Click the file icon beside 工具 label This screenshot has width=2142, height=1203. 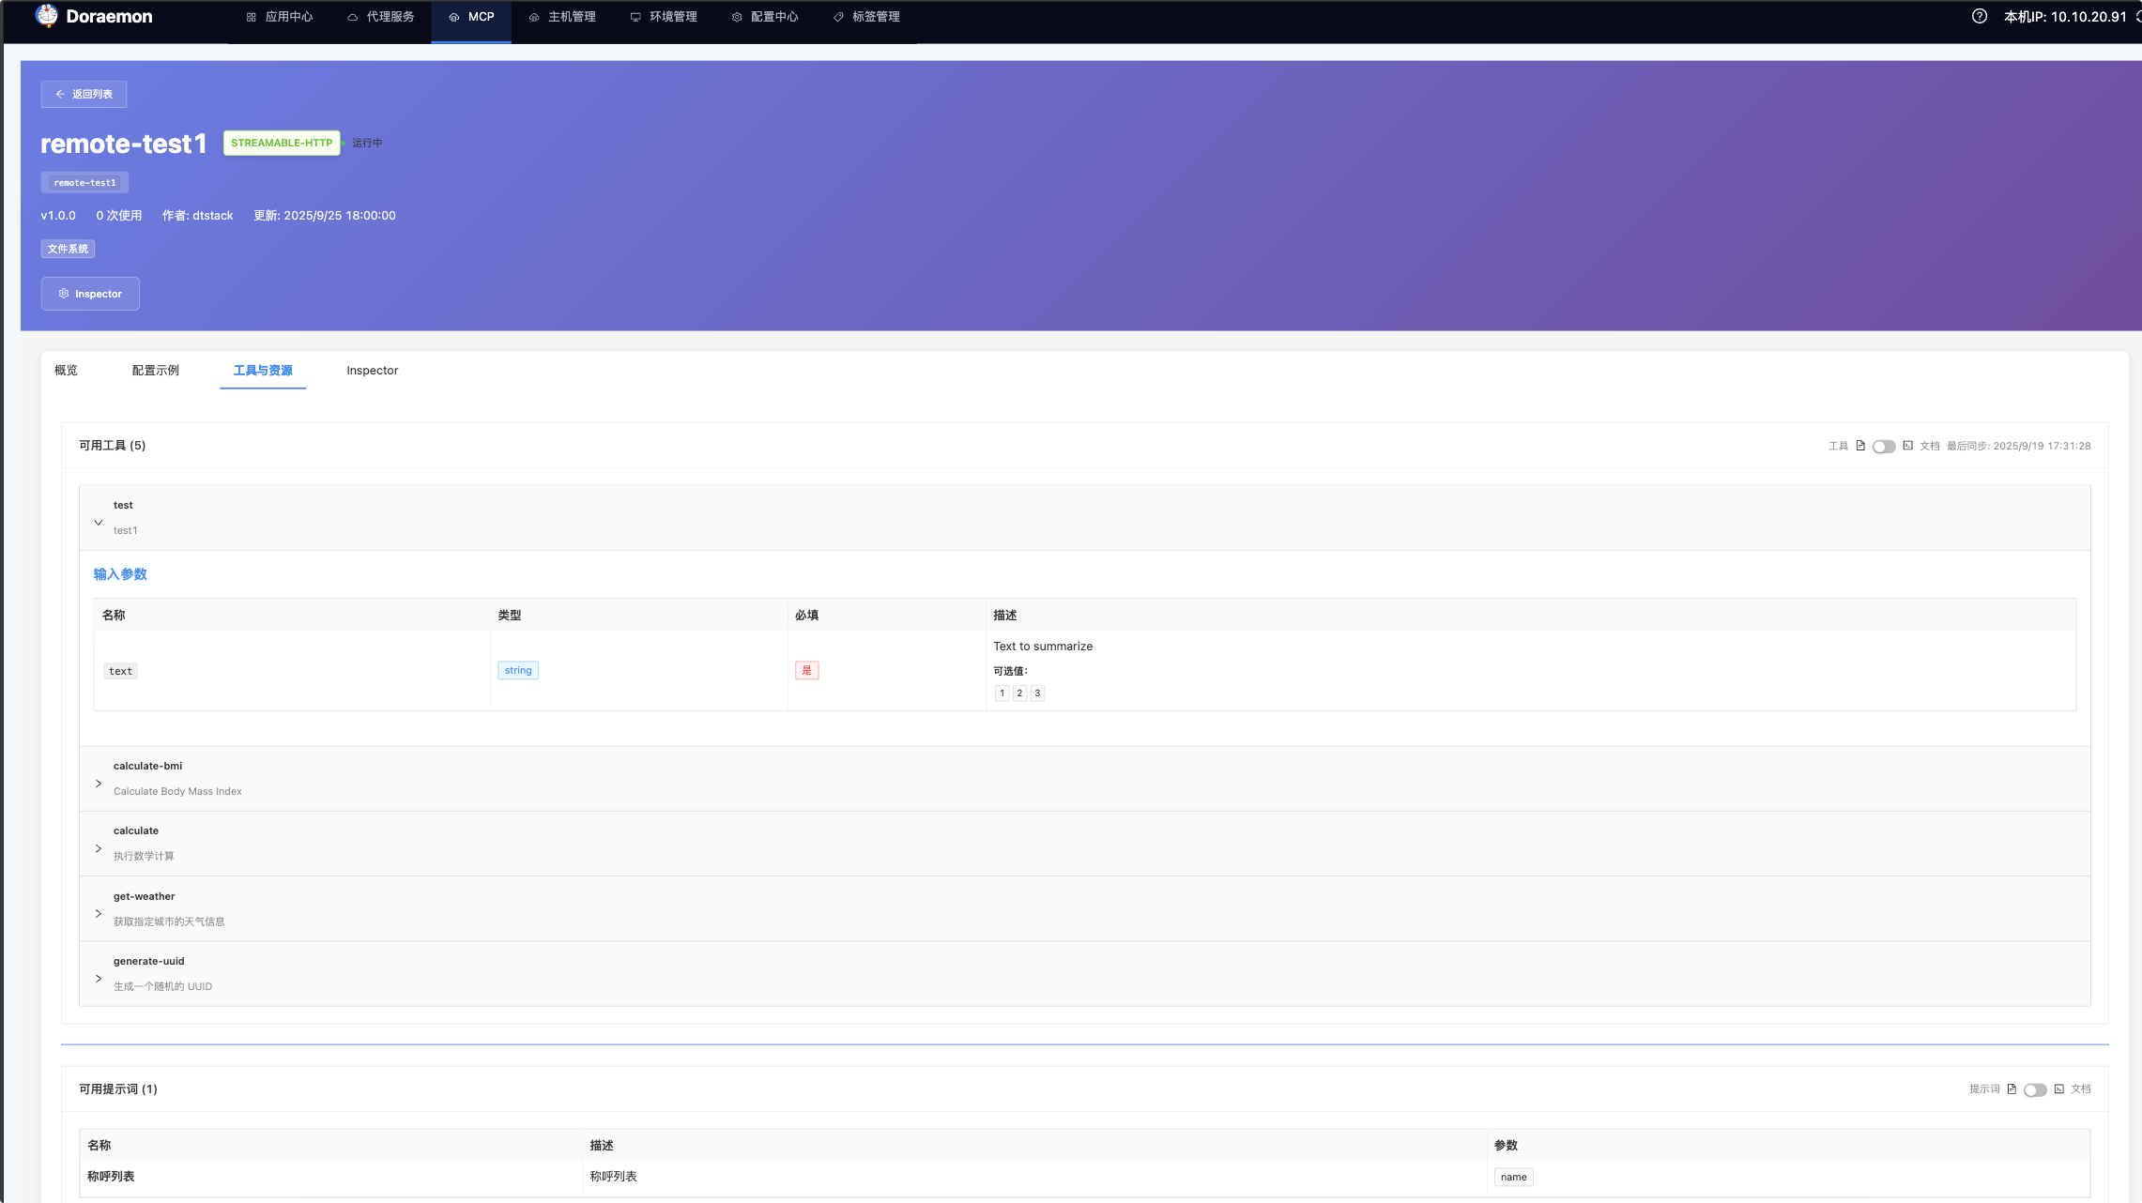click(1860, 446)
